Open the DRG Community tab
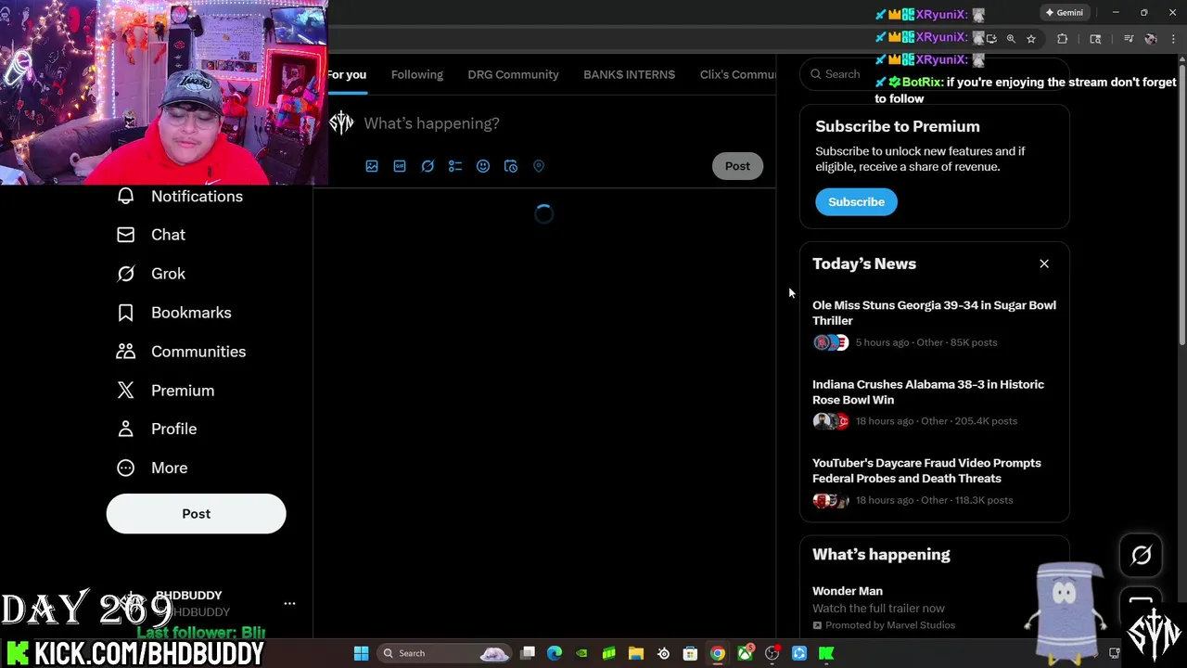This screenshot has width=1187, height=668. coord(513,74)
